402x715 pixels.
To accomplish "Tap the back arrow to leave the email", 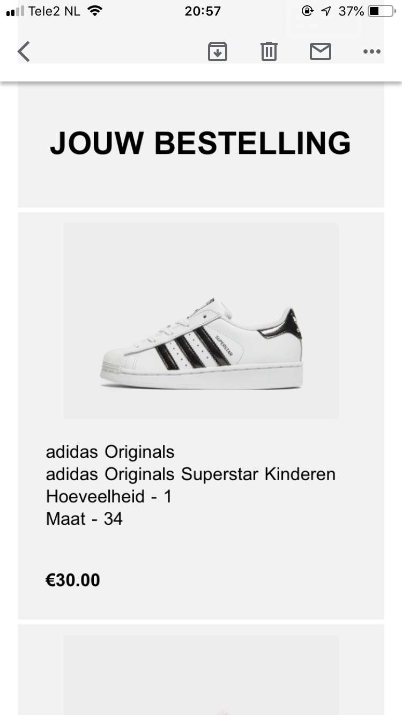I will [x=24, y=51].
